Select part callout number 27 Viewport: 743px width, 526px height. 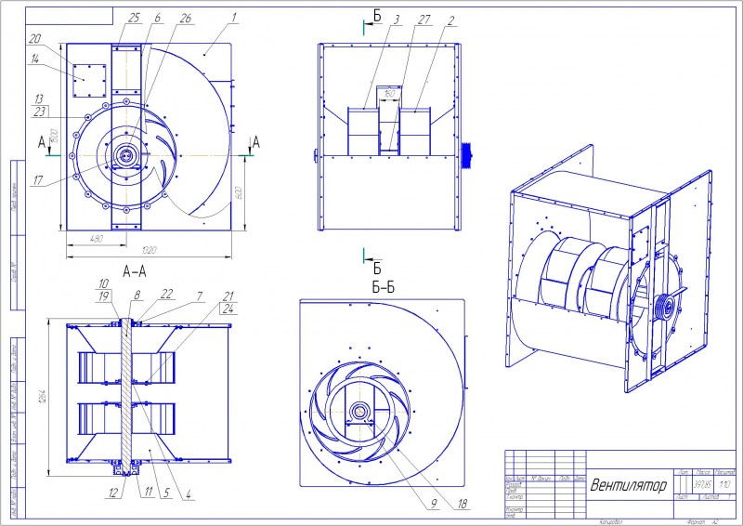[x=424, y=19]
